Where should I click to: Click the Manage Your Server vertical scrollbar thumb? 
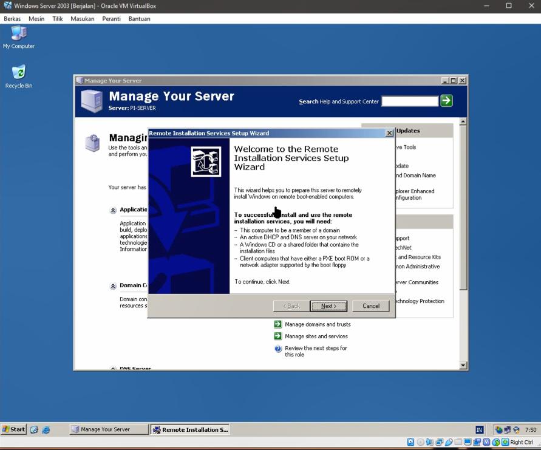pos(463,208)
